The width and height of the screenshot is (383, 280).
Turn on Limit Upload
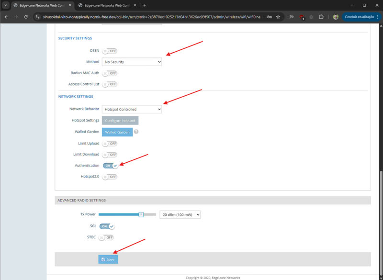click(x=110, y=144)
